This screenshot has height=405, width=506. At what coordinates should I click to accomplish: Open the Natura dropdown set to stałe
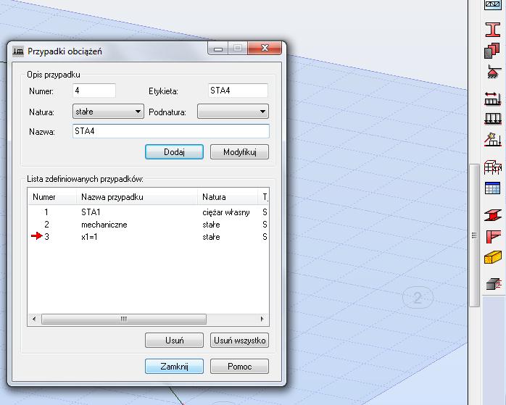pyautogui.click(x=108, y=112)
